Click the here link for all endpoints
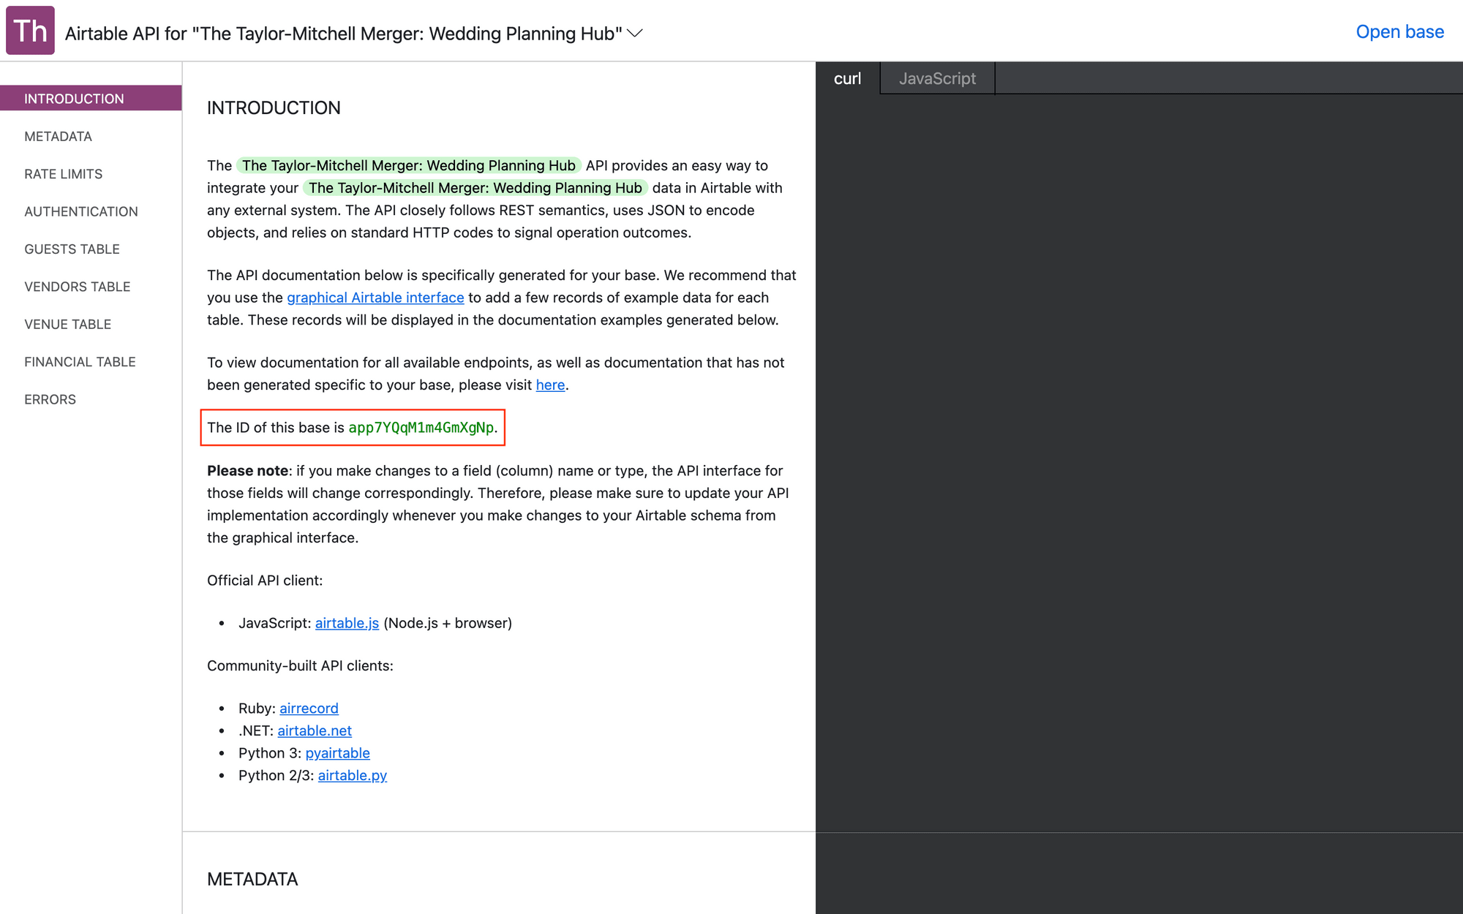Screen dimensions: 1463x914 point(550,385)
